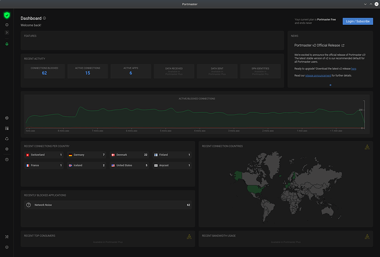This screenshot has height=257, width=380.
Task: Click the circled info icon below the shield
Action: [7, 25]
